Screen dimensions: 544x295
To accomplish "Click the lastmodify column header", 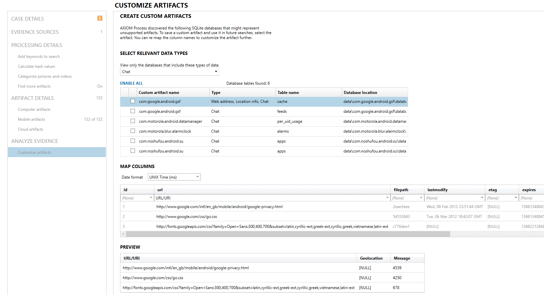I will click(454, 190).
